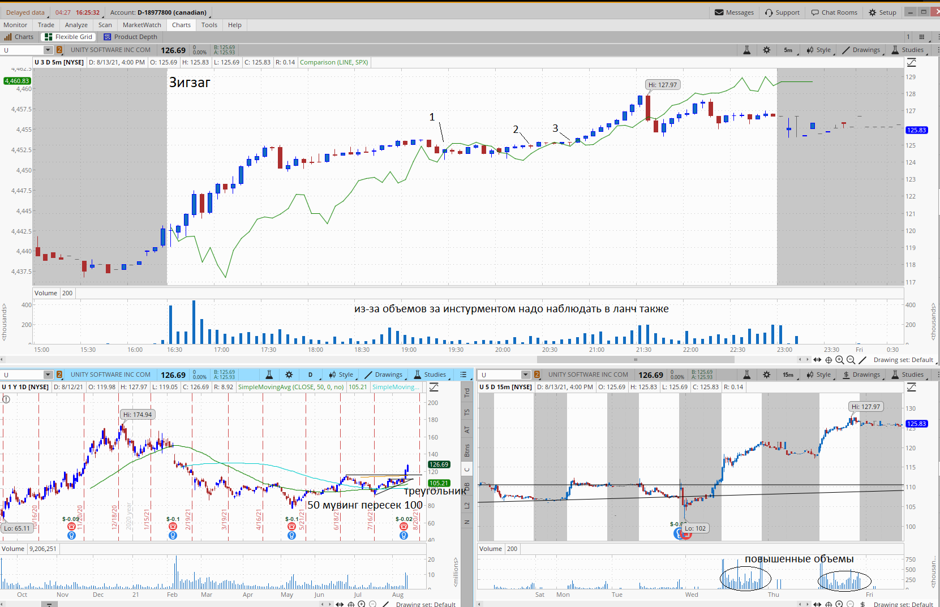Open the Btns side tab
940x607 pixels.
(467, 450)
